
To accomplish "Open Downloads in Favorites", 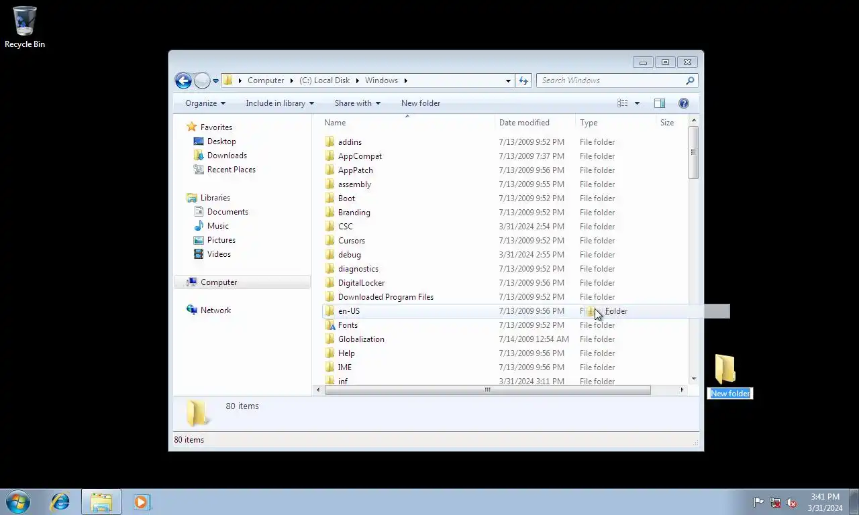I will [x=227, y=156].
